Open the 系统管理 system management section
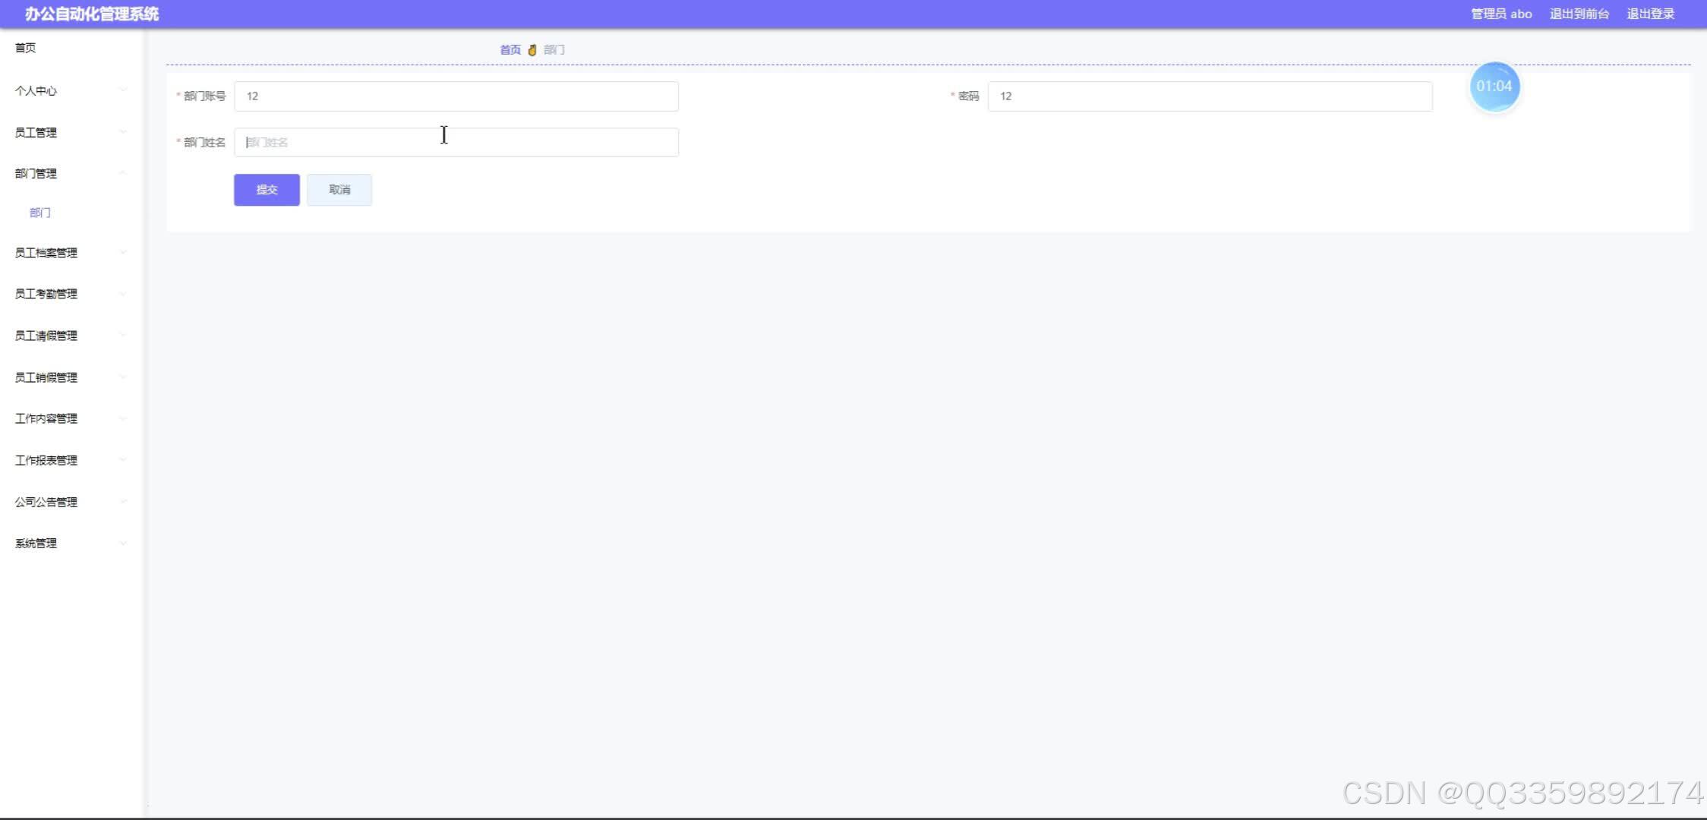This screenshot has height=820, width=1707. pyautogui.click(x=36, y=543)
